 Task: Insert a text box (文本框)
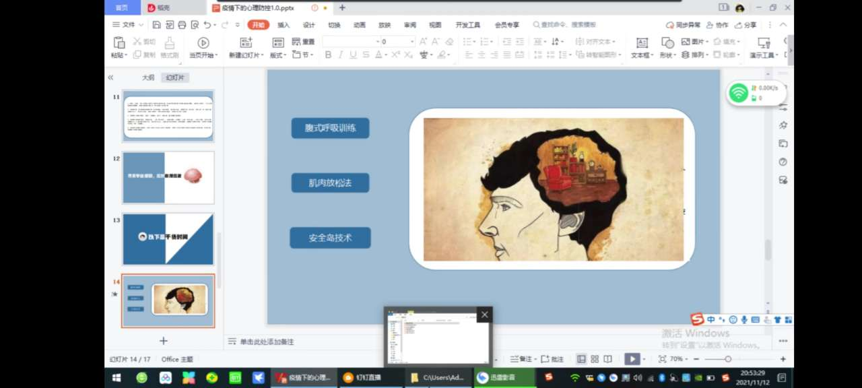(x=642, y=43)
